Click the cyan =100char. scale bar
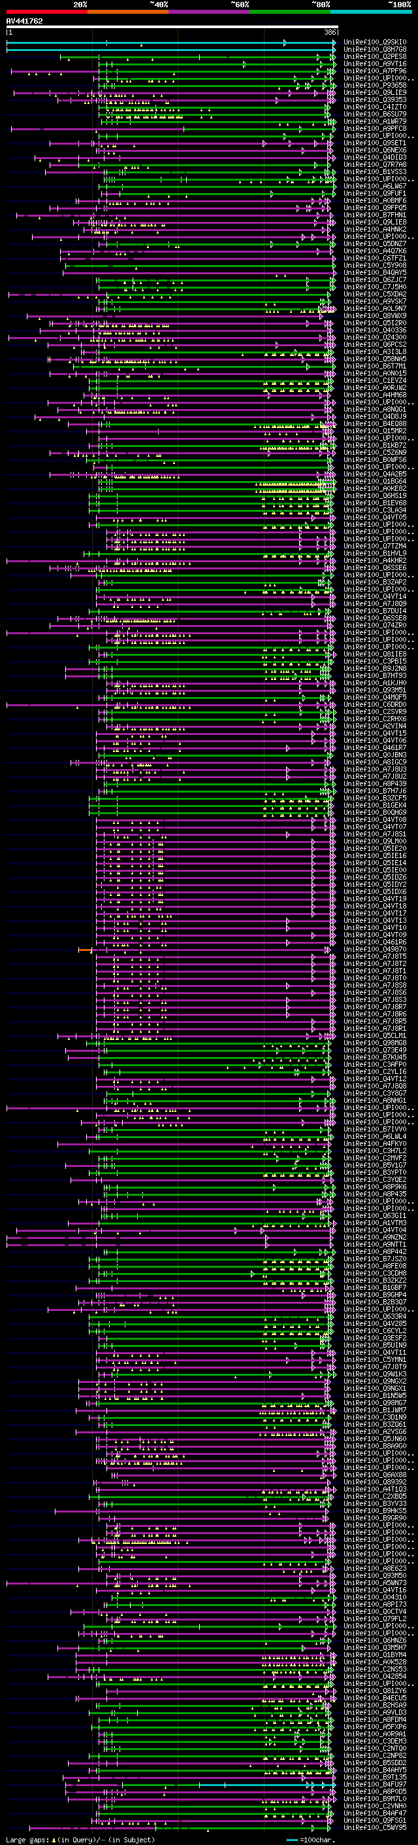 [x=291, y=1840]
